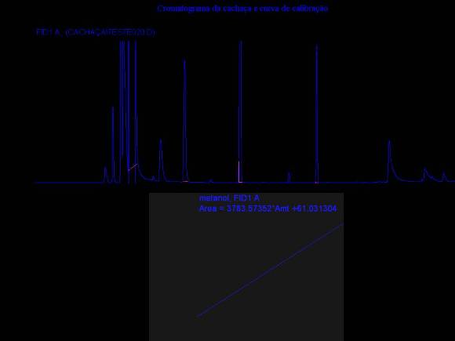Screen dimensions: 455x341
Task: Click the "metanol, FID1 A" calibration heading
Action: [x=229, y=198]
